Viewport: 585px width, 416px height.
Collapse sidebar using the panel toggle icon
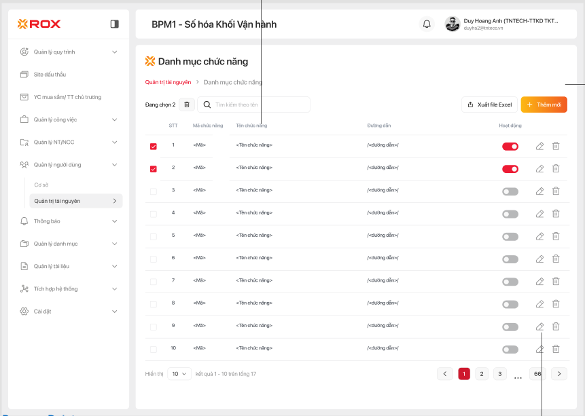click(114, 24)
